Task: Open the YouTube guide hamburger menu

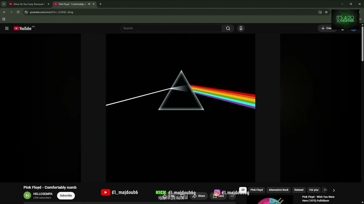Action: tap(7, 28)
